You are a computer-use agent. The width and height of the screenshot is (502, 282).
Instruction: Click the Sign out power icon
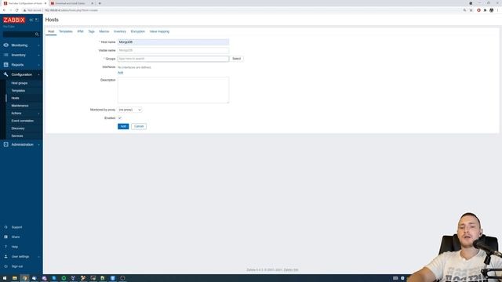(5, 266)
